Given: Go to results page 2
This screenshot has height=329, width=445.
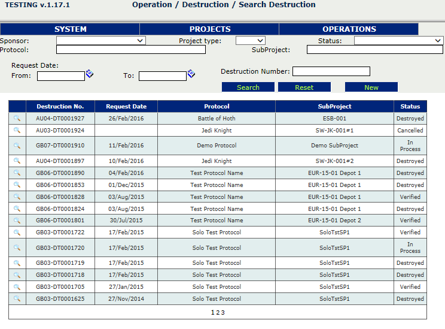Looking at the screenshot, I should click(218, 312).
